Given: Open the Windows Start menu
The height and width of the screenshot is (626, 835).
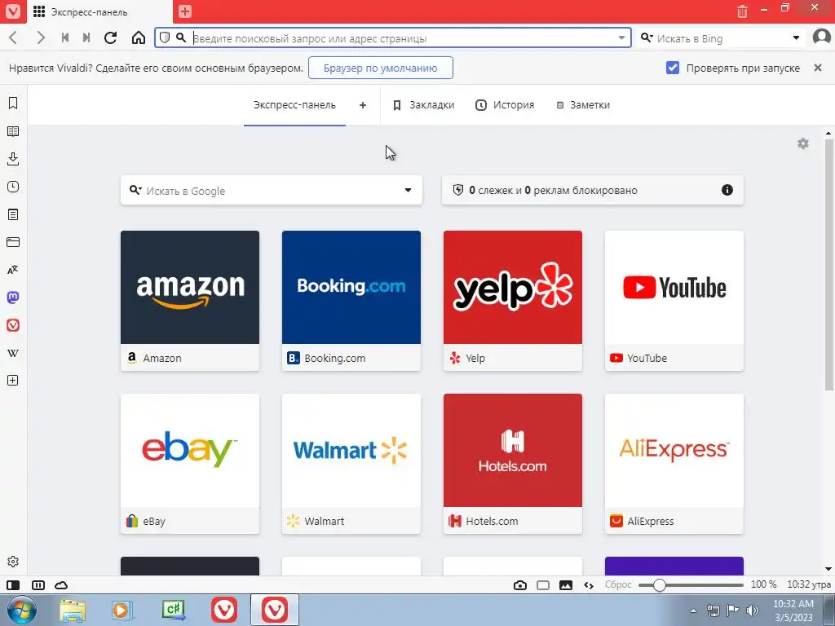Looking at the screenshot, I should (22, 610).
